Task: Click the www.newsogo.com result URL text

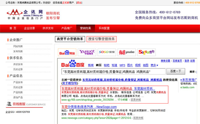Action: (x=91, y=118)
